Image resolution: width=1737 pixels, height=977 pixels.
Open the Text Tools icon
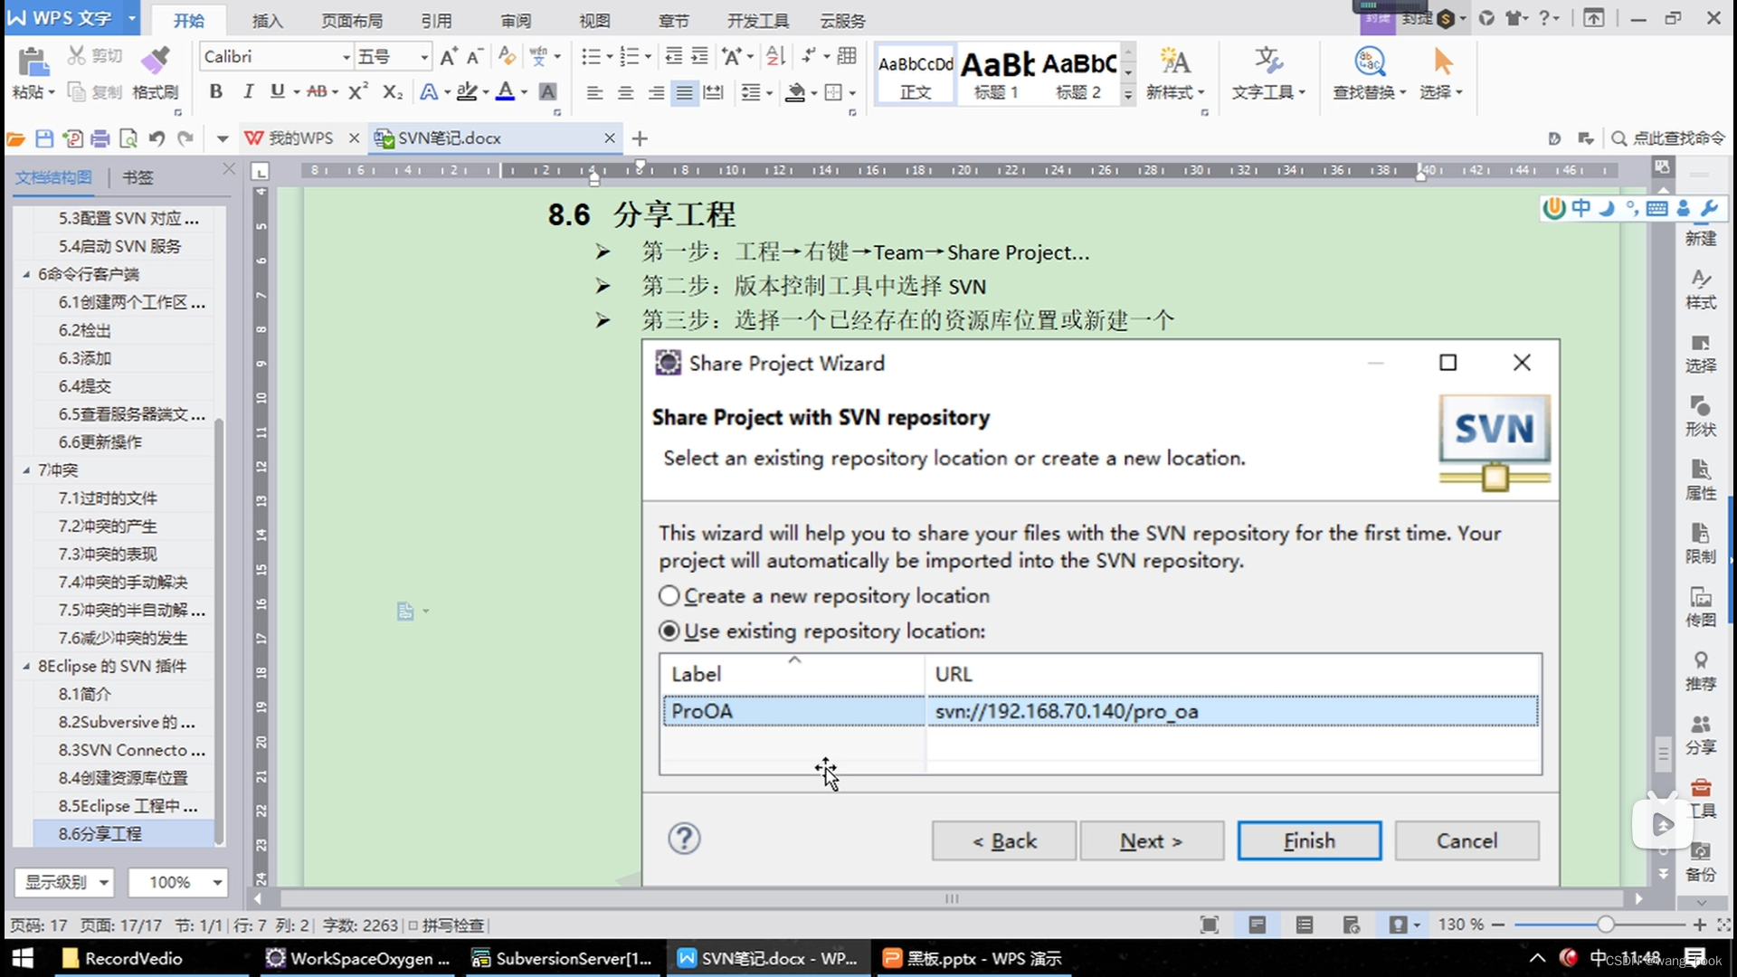pyautogui.click(x=1268, y=62)
